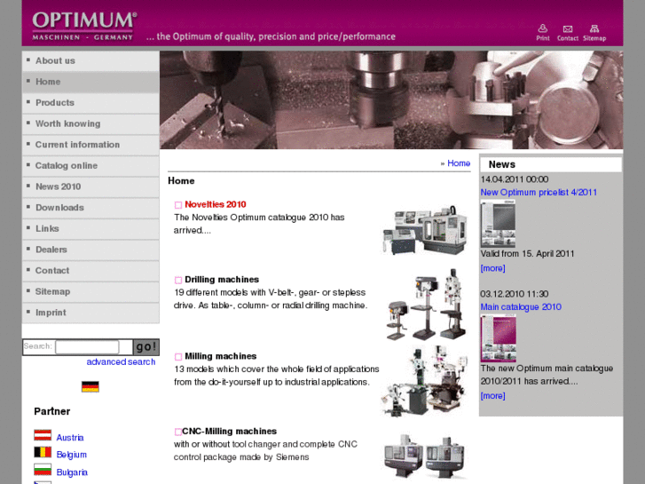Screen dimensions: 645x484
Task: Follow the Belgium partner link
Action: [72, 455]
